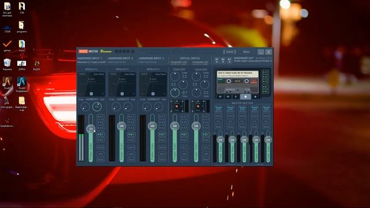This screenshot has height=208, width=370.
Task: Open the Recycle Bin desktop icon
Action: (x=7, y=65)
